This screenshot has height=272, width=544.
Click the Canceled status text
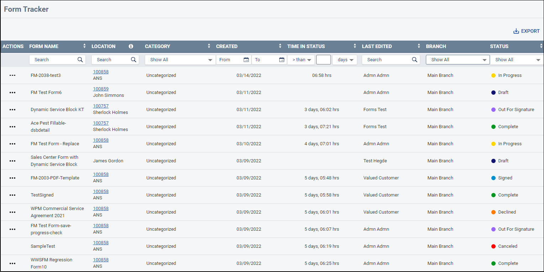click(x=508, y=246)
